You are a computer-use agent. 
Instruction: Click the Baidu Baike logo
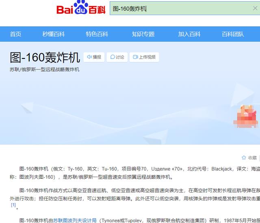pyautogui.click(x=81, y=7)
